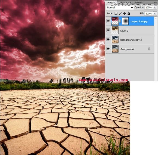
Task: Toggle lock transparent pixels icon
Action: [x=116, y=13]
